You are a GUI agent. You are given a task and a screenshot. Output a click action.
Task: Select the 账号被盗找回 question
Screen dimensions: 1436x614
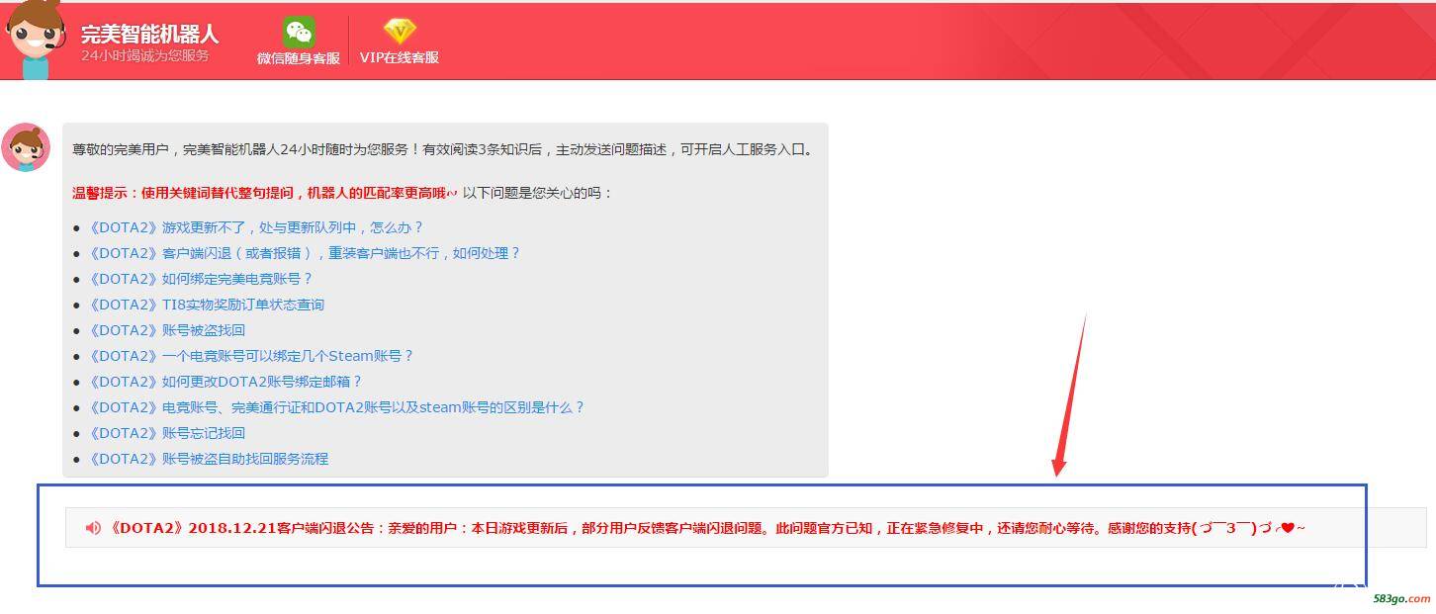click(x=167, y=330)
